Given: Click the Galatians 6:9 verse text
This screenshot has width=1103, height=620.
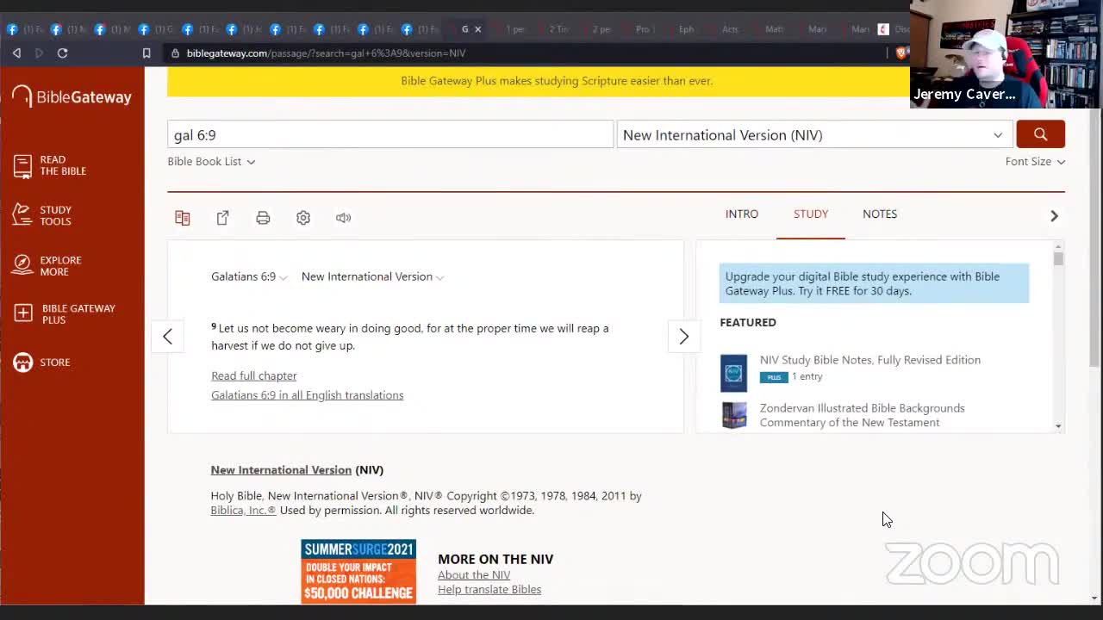Looking at the screenshot, I should (x=410, y=337).
